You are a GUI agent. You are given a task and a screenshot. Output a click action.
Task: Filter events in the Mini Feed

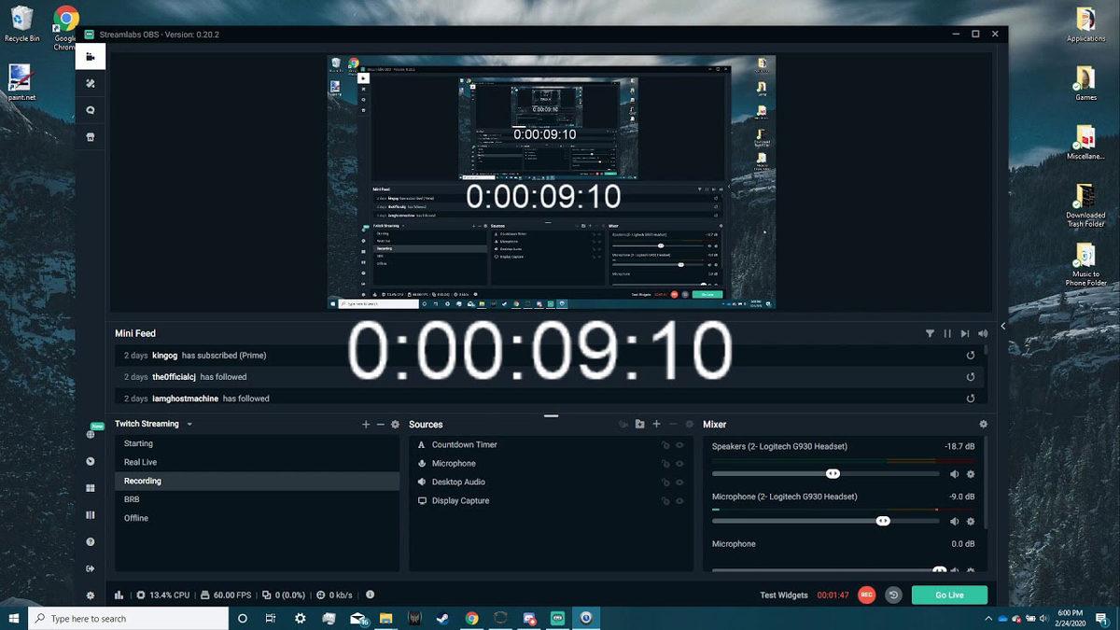click(x=930, y=333)
